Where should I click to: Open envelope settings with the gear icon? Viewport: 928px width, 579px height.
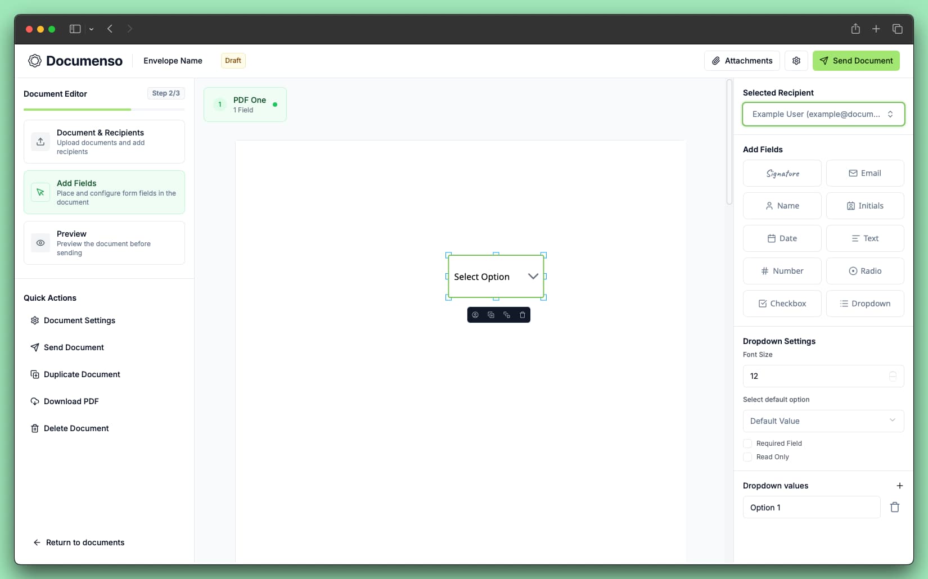[x=796, y=60]
